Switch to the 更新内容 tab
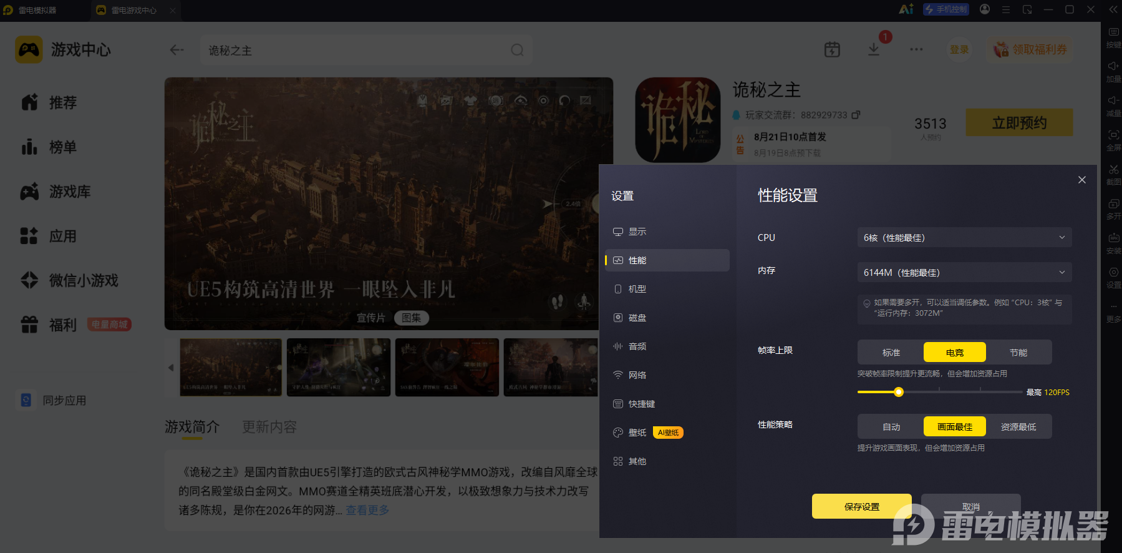The height and width of the screenshot is (553, 1122). tap(269, 427)
